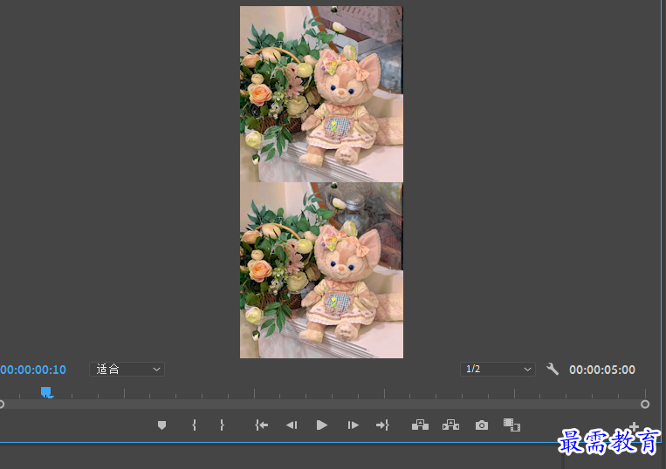This screenshot has height=469, width=666.
Task: Toggle the comparison view button
Action: click(x=512, y=425)
